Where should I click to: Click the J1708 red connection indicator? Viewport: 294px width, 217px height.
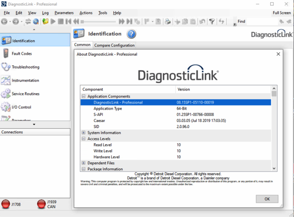6,204
